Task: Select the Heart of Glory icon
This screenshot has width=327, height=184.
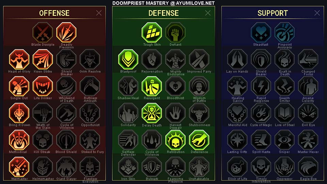Action: point(19,59)
